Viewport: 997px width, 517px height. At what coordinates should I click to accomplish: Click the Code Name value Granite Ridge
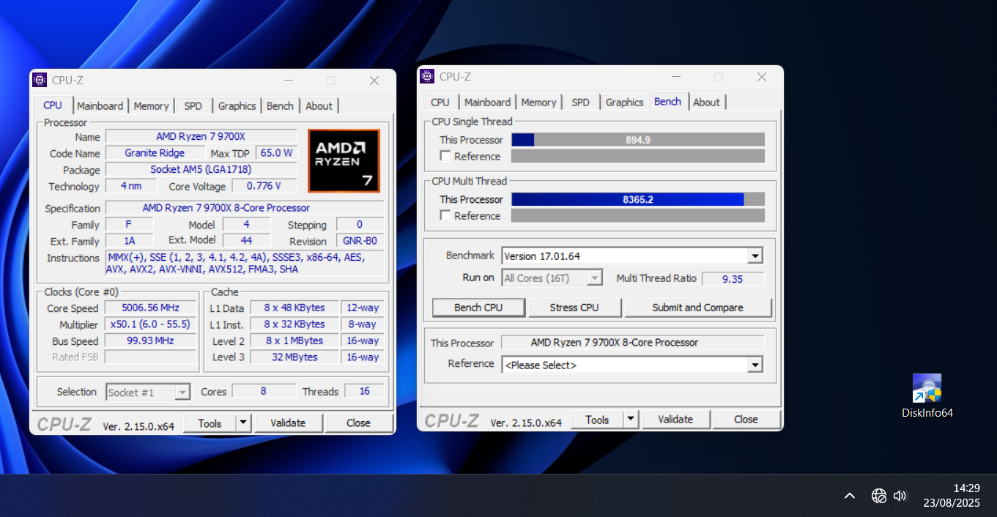pos(155,153)
